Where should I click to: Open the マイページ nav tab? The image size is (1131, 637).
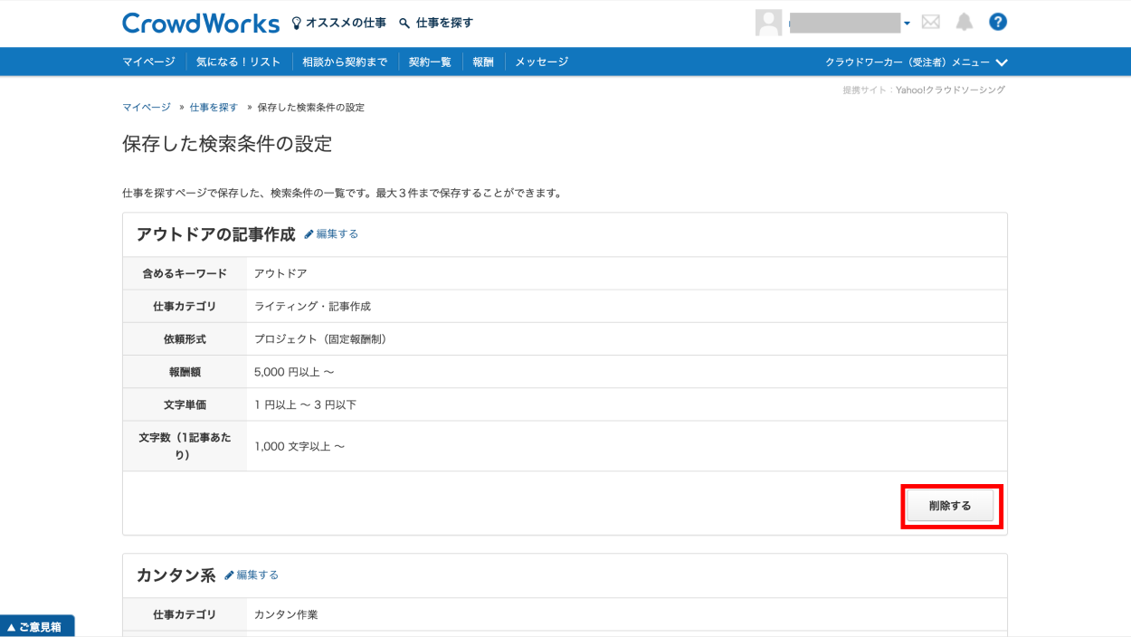click(148, 62)
